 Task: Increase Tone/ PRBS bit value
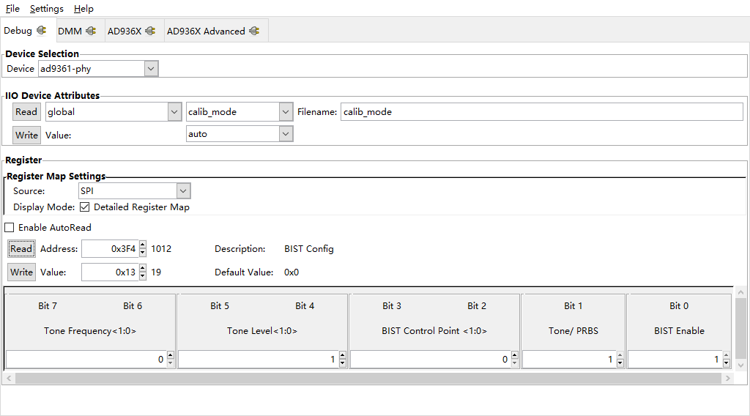click(620, 355)
